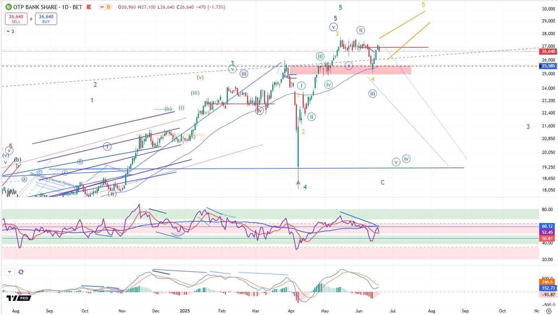
Task: Expand the collapsed indicator legend showing 3
Action: [x=10, y=31]
